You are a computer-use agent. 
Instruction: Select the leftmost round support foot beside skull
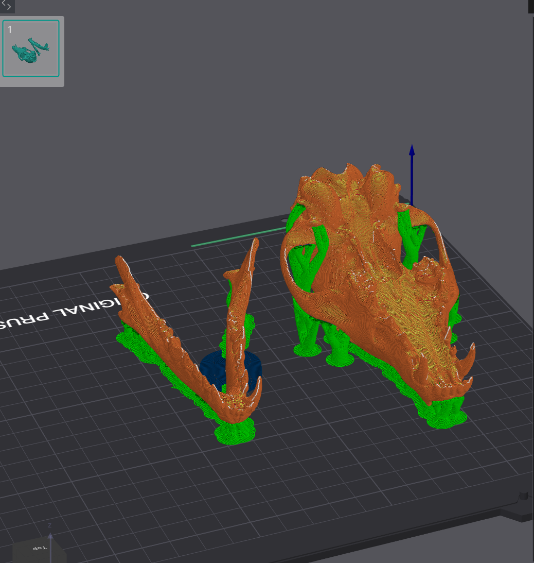307,349
